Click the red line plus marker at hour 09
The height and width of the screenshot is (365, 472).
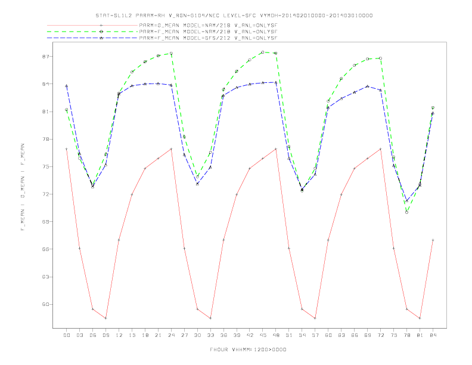(105, 318)
